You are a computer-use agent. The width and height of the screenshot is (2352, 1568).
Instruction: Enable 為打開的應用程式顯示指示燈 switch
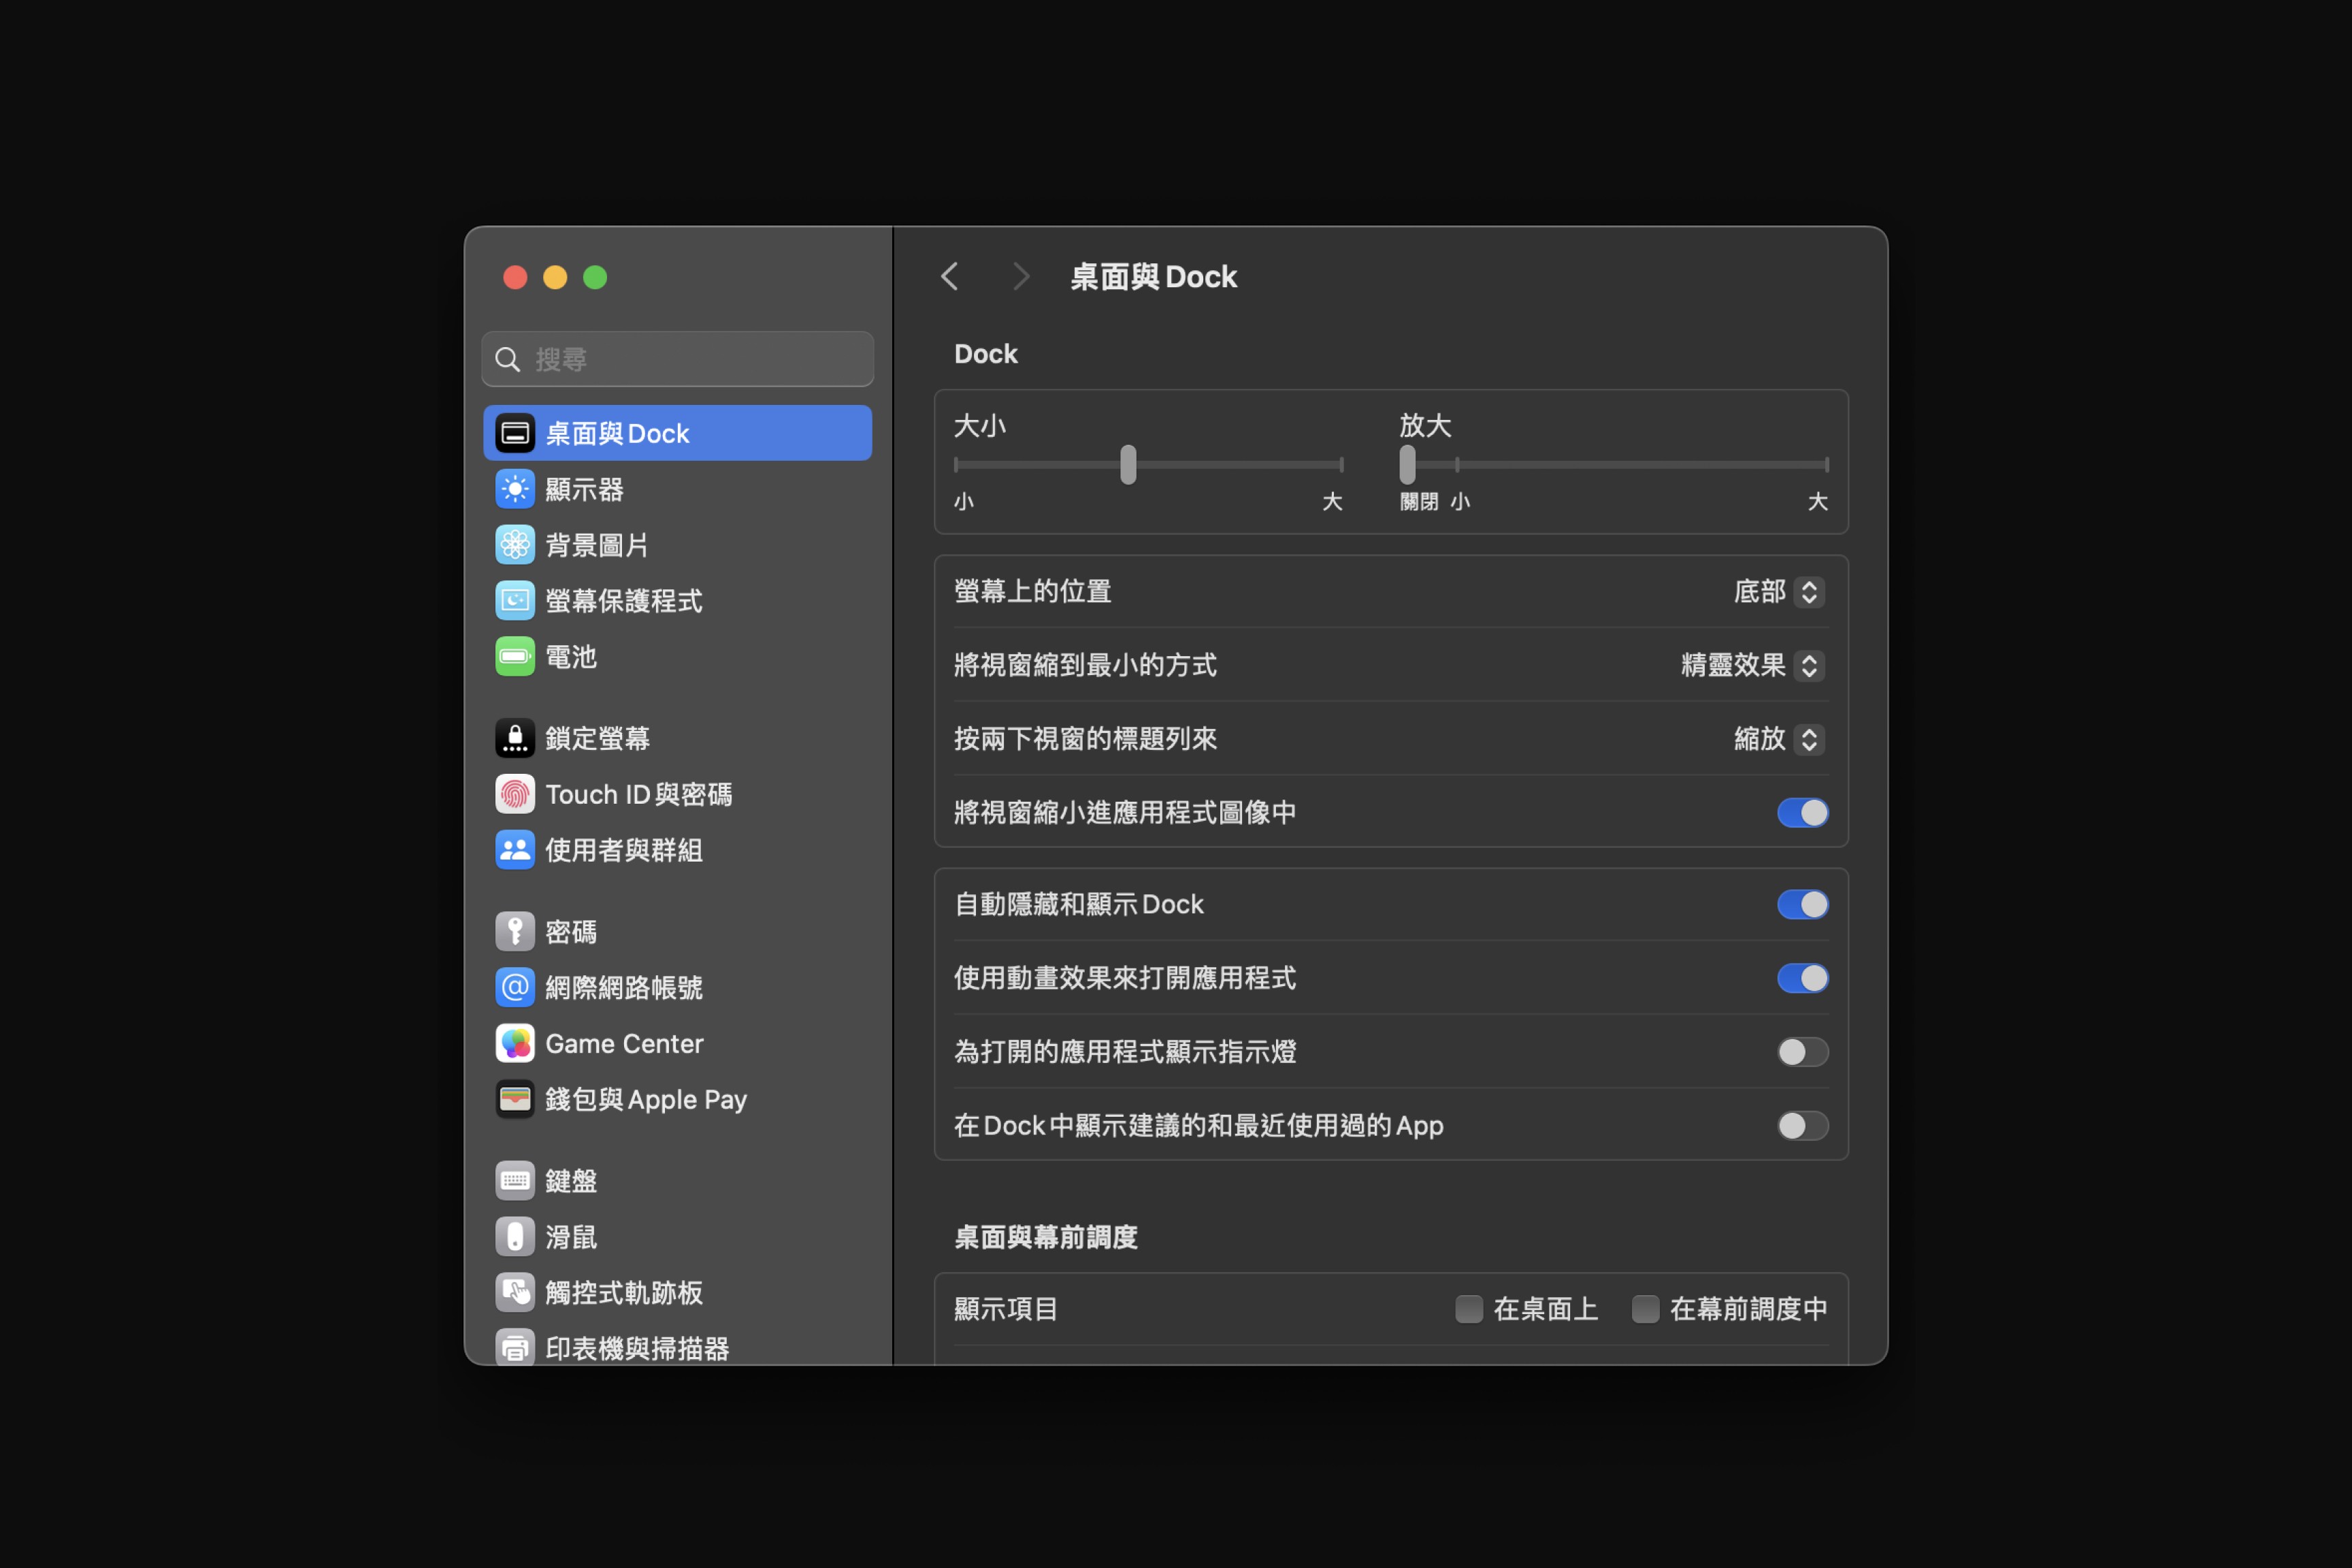tap(1802, 1052)
